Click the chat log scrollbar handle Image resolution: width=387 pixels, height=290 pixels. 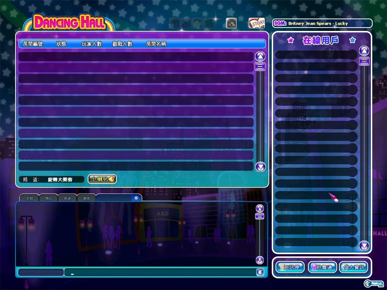[260, 216]
